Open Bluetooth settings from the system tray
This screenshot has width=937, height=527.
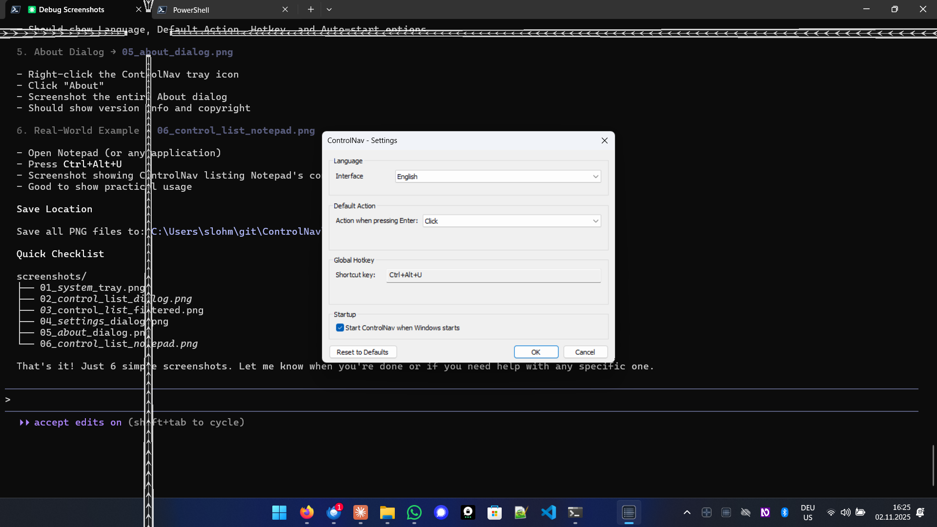coord(785,512)
